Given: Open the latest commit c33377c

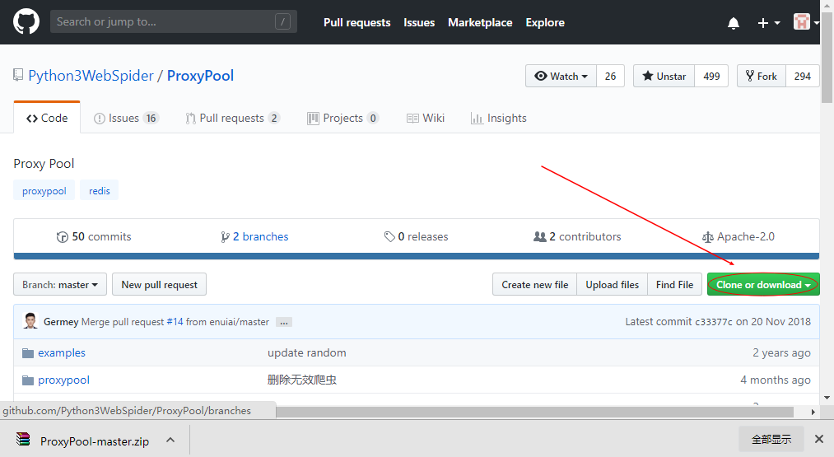Looking at the screenshot, I should pyautogui.click(x=713, y=322).
